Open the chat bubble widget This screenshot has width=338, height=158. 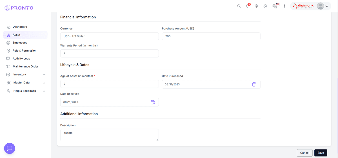[10, 148]
